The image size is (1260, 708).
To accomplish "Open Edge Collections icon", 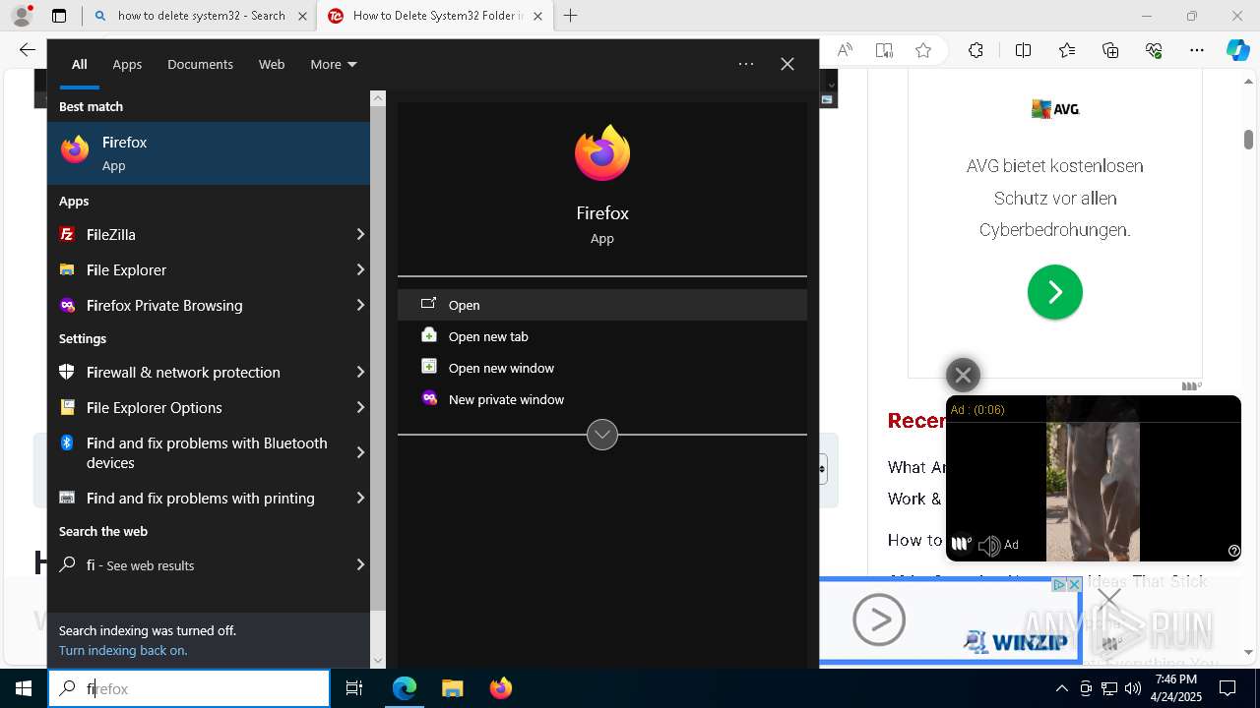I will click(x=1110, y=50).
